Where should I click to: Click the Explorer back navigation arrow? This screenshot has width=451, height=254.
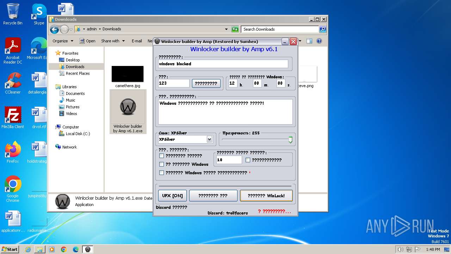click(x=54, y=29)
